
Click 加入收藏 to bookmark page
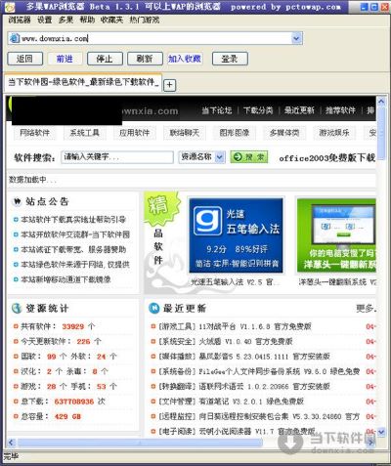(x=185, y=59)
